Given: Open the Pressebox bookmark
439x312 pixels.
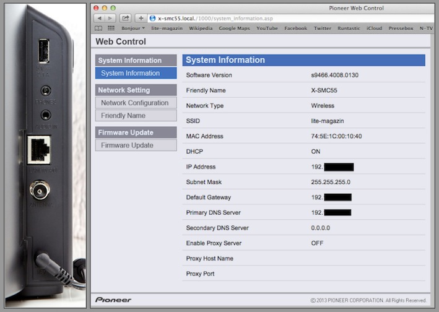Looking at the screenshot, I should coord(401,28).
